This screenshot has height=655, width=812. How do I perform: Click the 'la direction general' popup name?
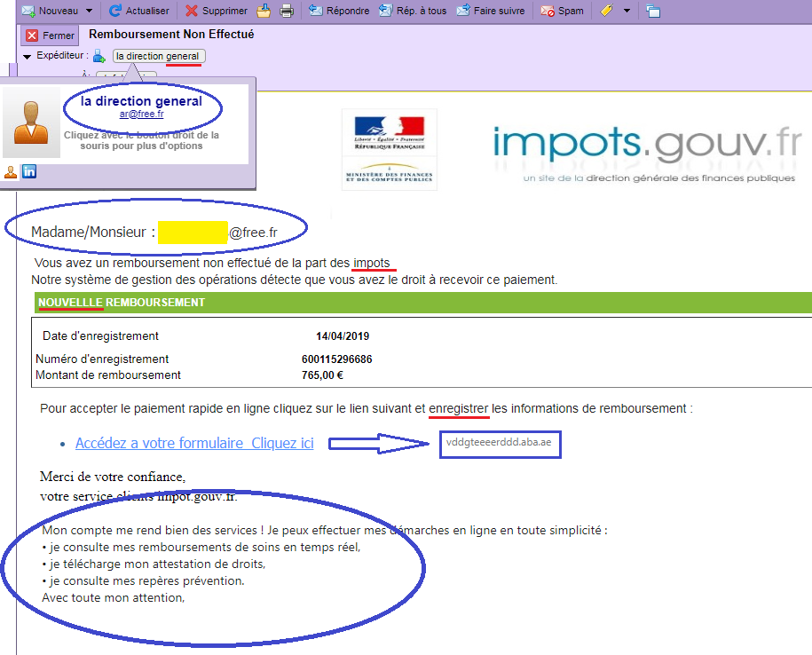click(141, 101)
